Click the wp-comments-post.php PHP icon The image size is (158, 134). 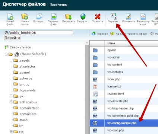point(95,116)
